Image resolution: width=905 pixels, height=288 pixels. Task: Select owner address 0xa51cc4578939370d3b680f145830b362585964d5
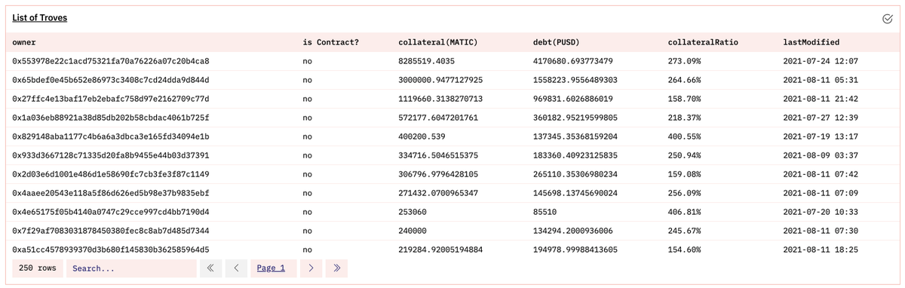click(x=111, y=250)
